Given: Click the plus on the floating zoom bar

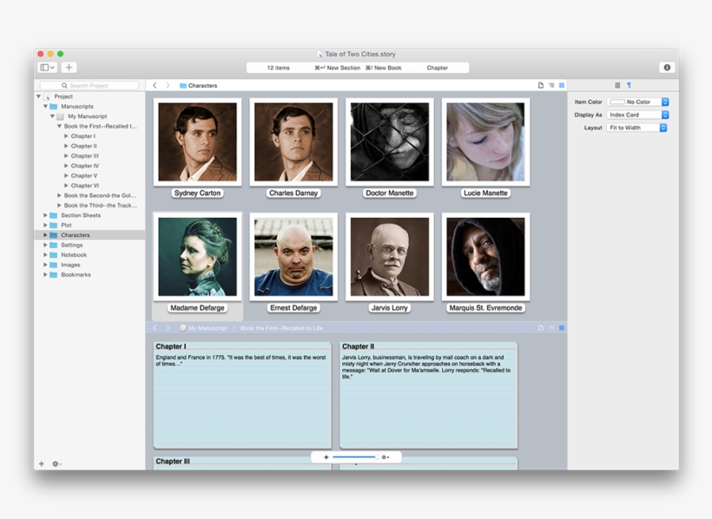Looking at the screenshot, I should pyautogui.click(x=326, y=457).
